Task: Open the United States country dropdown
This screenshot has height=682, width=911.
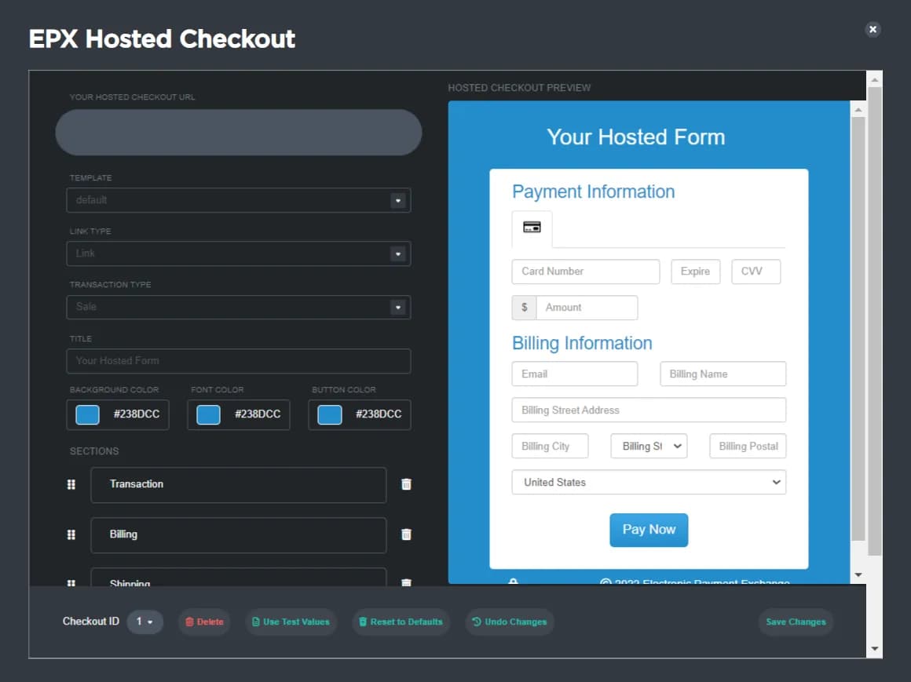Action: pyautogui.click(x=649, y=483)
